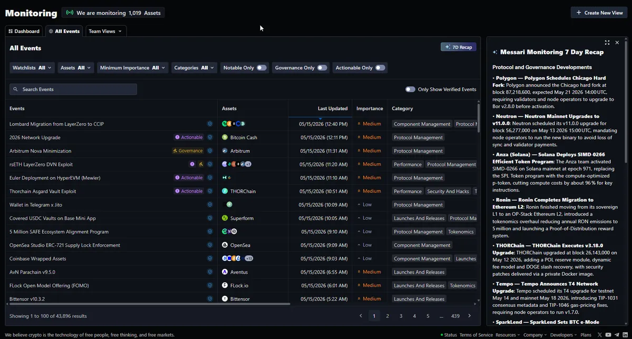This screenshot has height=339, width=632.
Task: Click verified shield icon for Lombard Migration row
Action: [210, 124]
